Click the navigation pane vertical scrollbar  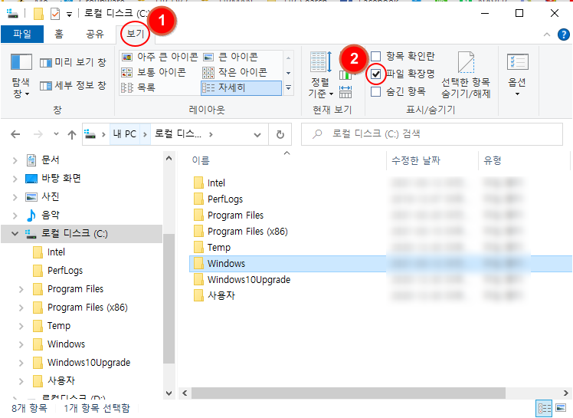pos(169,298)
